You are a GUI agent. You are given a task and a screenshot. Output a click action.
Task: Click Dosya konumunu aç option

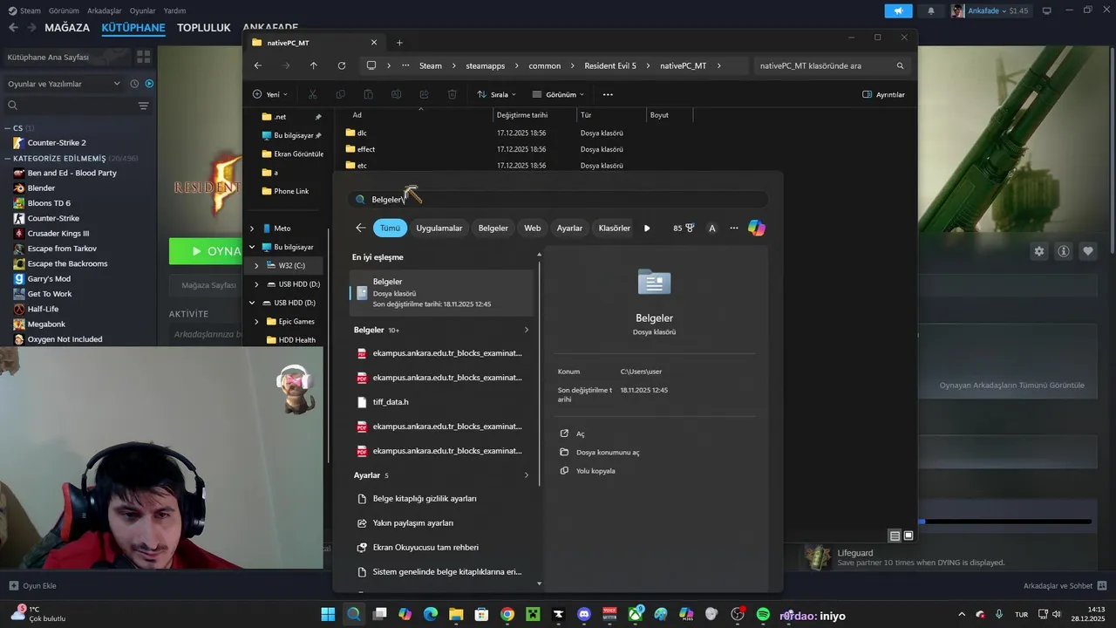599,452
